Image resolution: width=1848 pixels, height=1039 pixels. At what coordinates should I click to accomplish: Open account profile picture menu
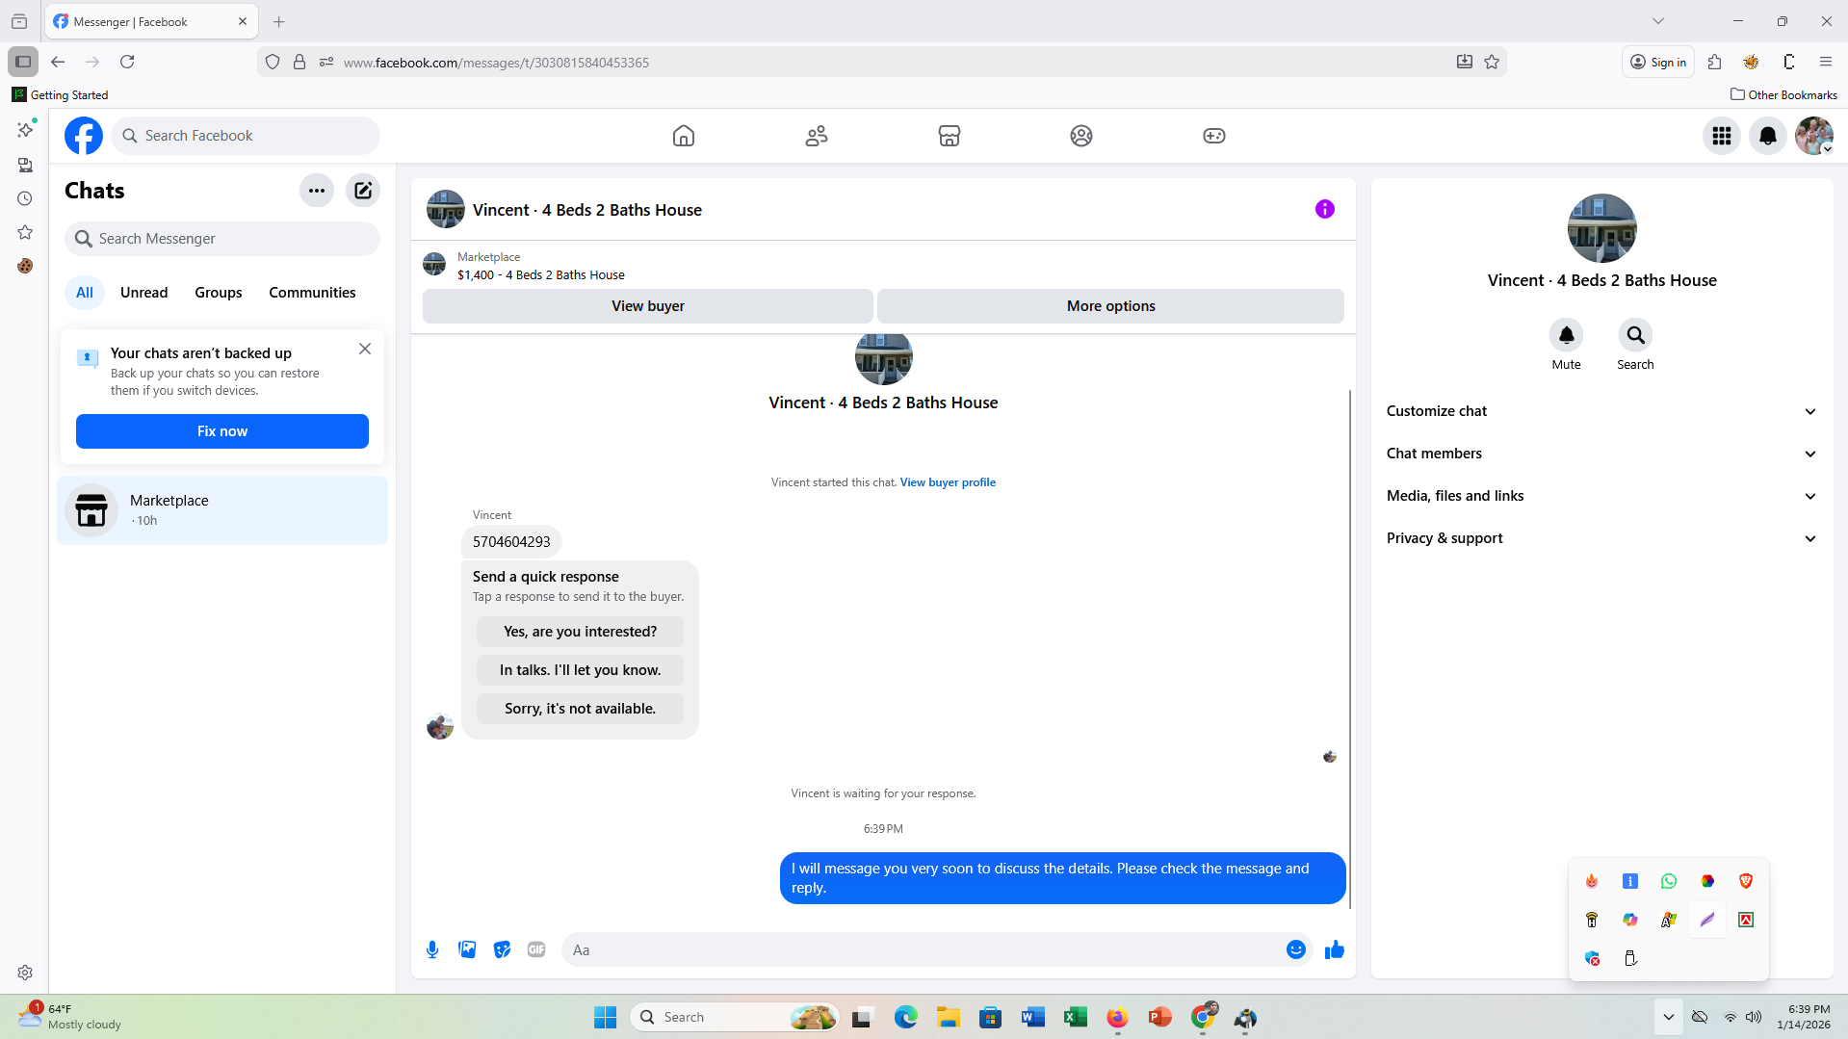(x=1814, y=136)
